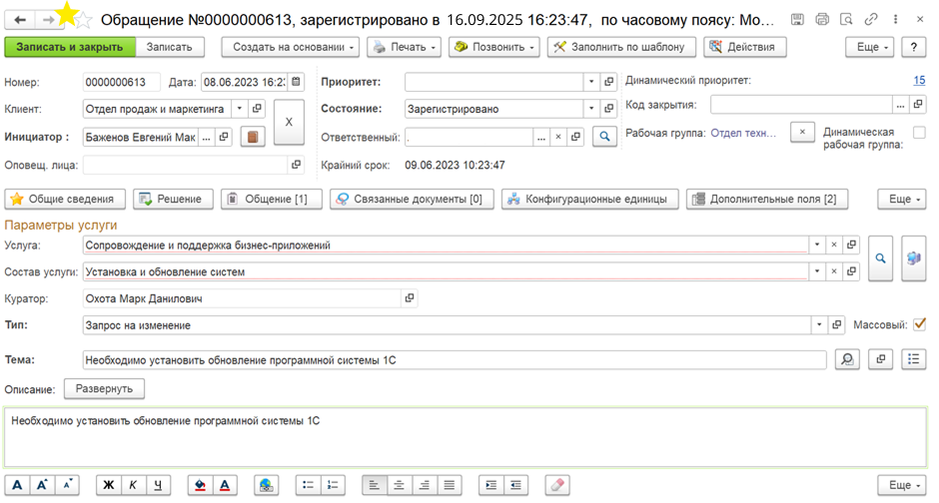Expand the Клиент dropdown arrow

coord(240,109)
